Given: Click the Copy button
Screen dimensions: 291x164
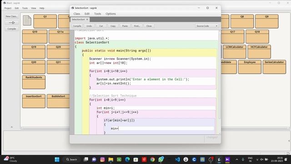Looking at the screenshot, I should click(x=113, y=26).
